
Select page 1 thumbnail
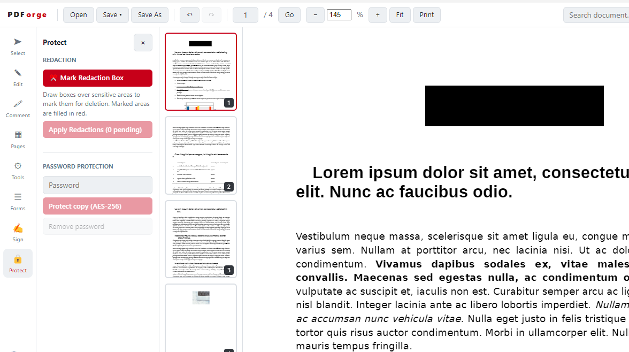click(x=201, y=72)
